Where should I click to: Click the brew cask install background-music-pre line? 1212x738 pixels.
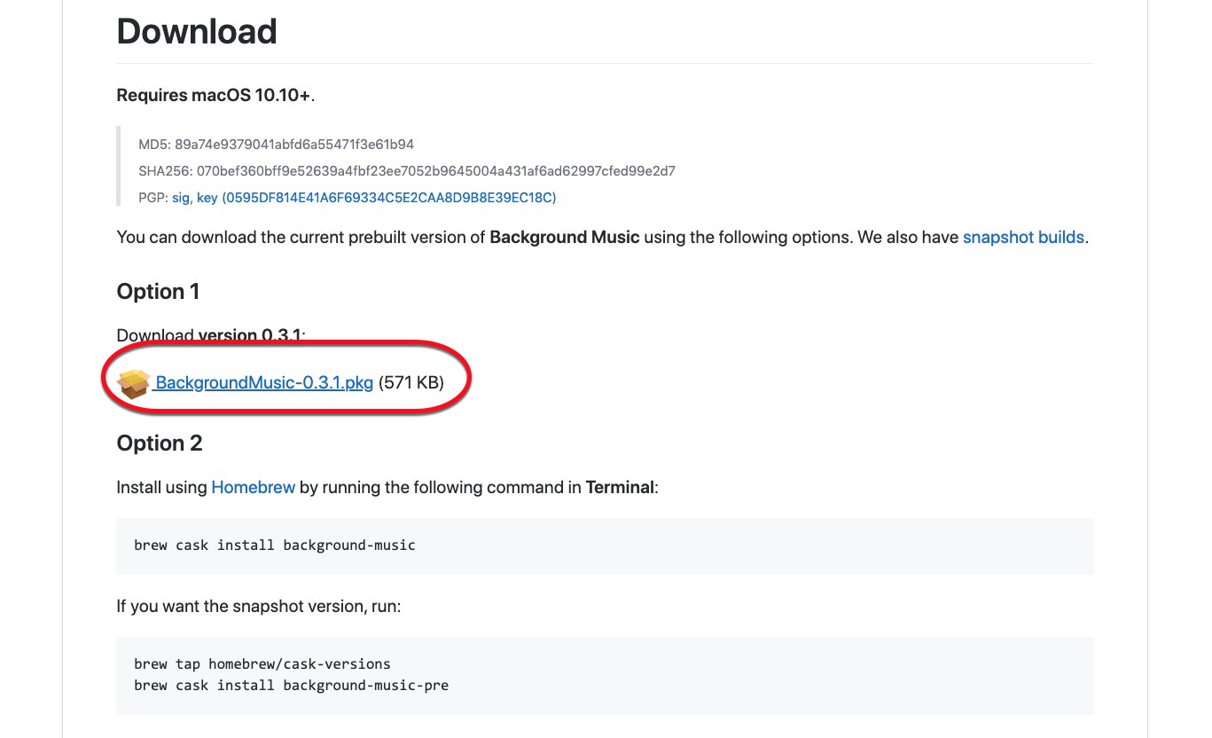291,685
